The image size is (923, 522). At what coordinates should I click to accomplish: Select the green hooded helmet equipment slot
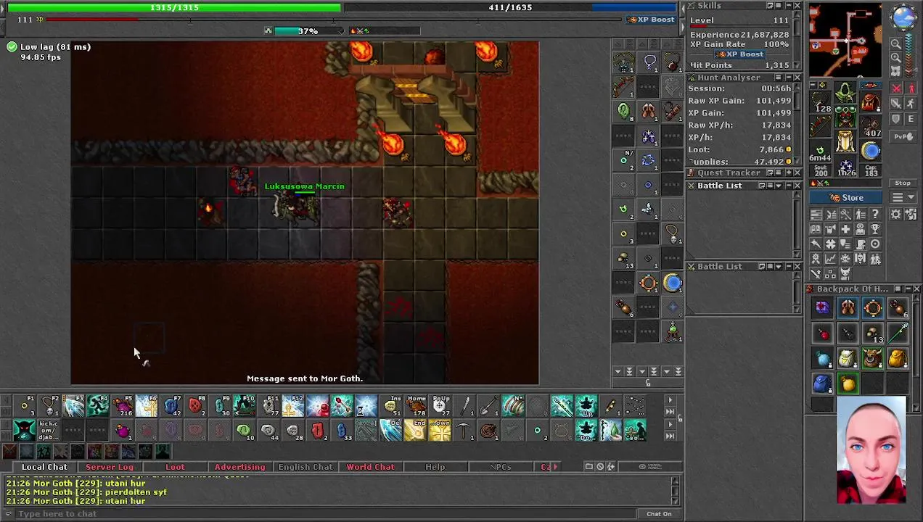845,94
